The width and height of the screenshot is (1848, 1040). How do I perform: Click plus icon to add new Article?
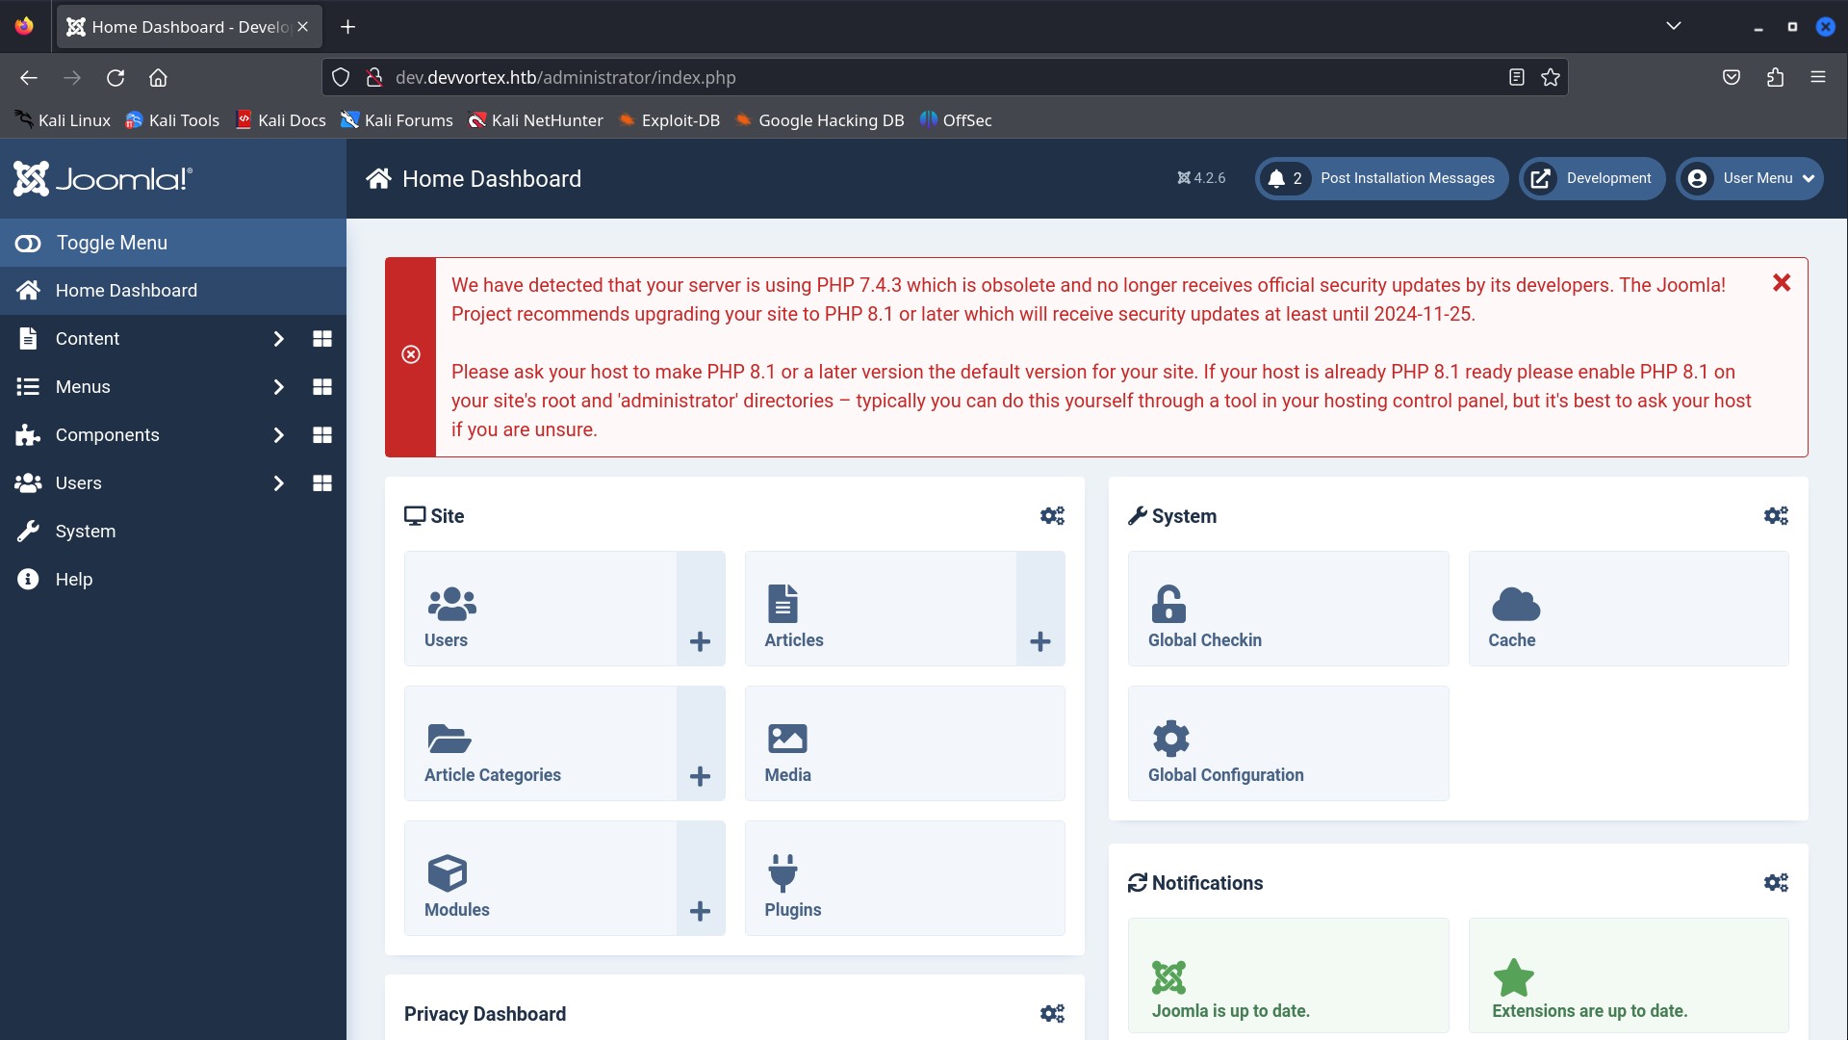[x=1039, y=641]
